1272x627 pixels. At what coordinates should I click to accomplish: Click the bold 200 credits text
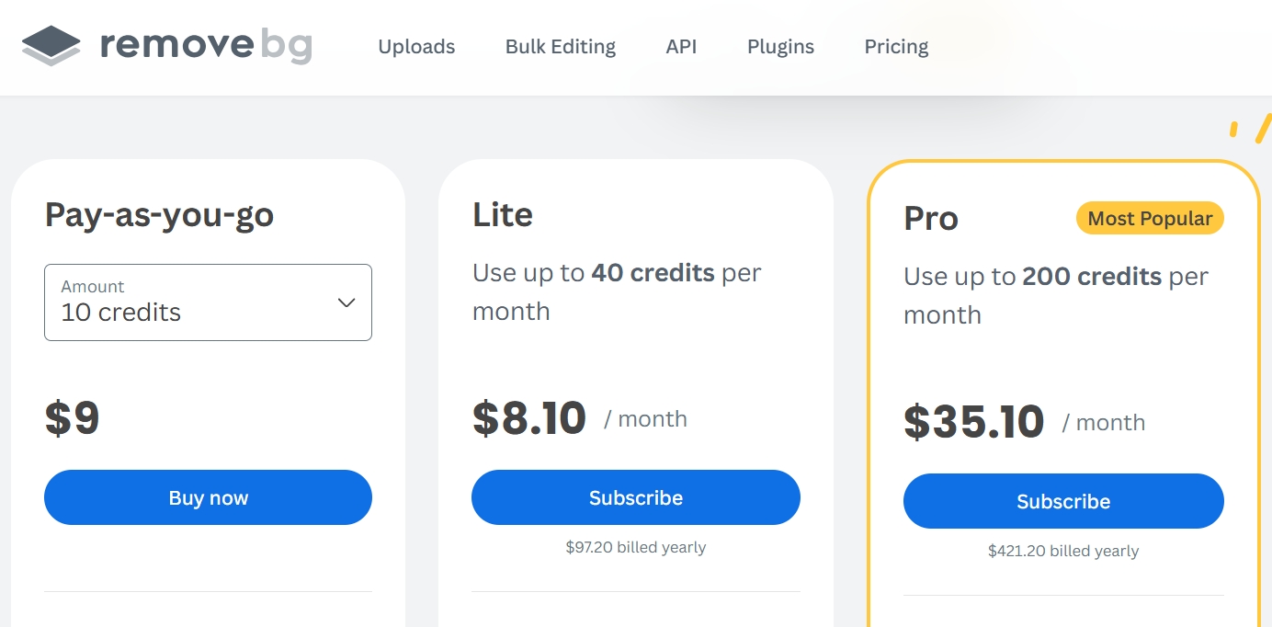(1092, 276)
